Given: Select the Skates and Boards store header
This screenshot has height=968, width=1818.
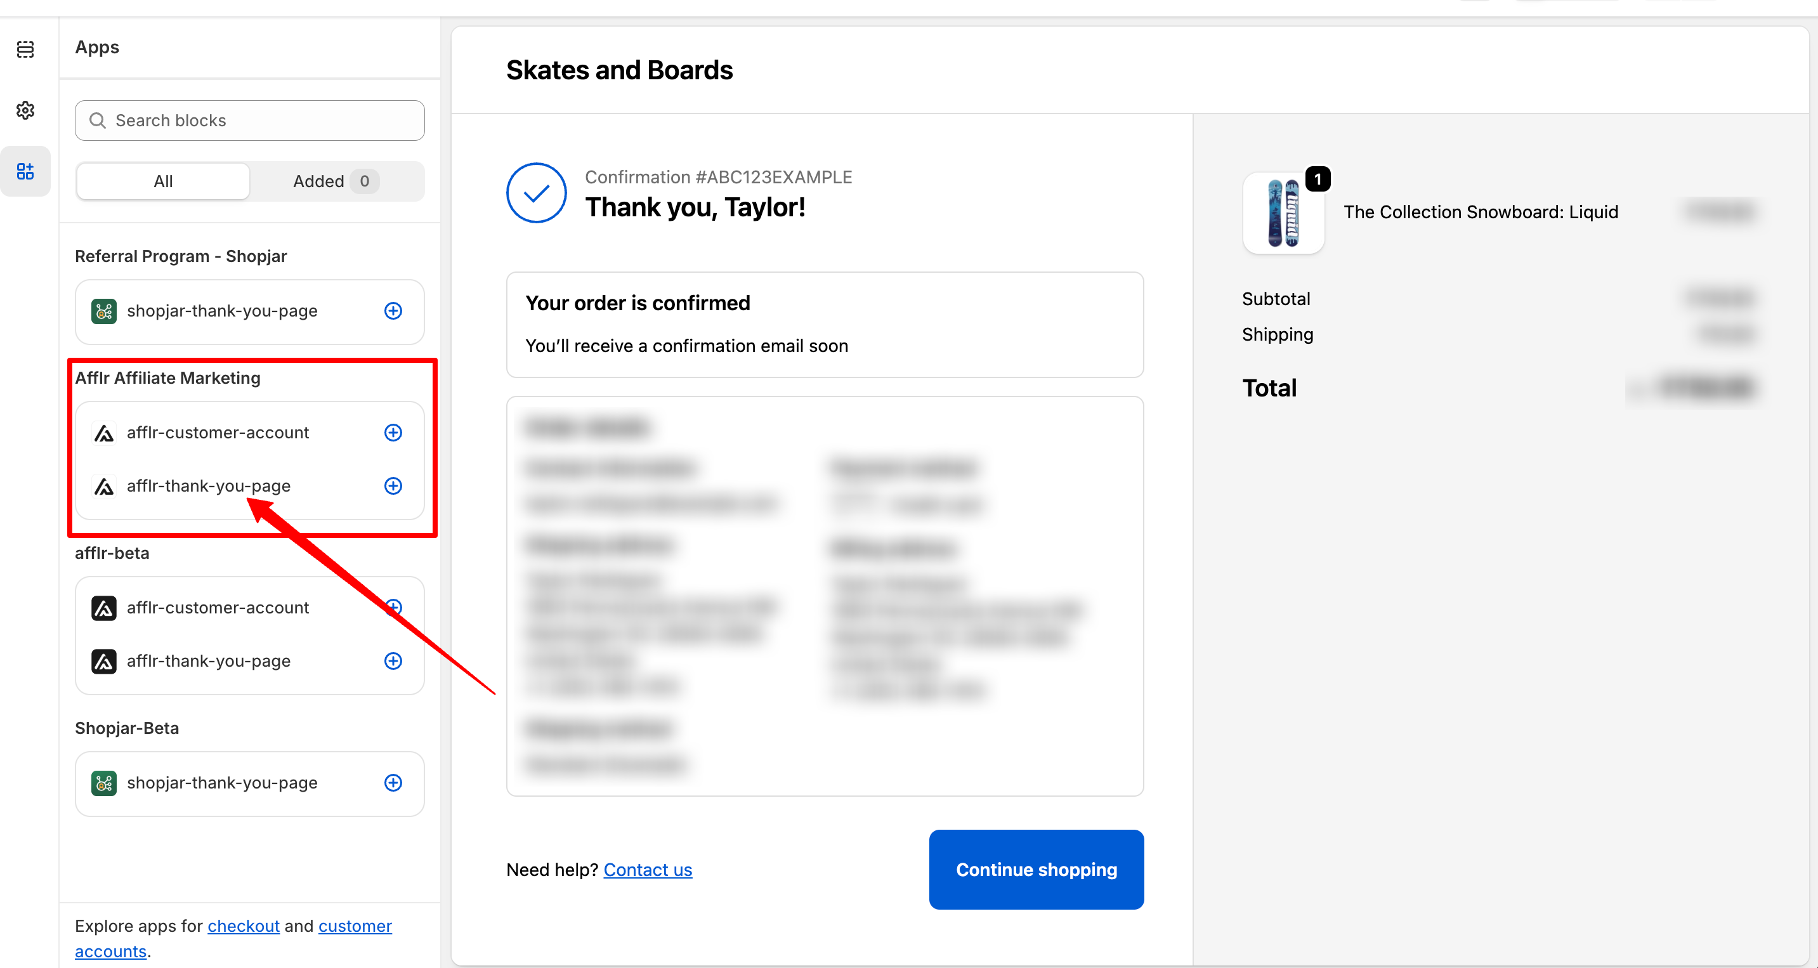Looking at the screenshot, I should (x=619, y=70).
